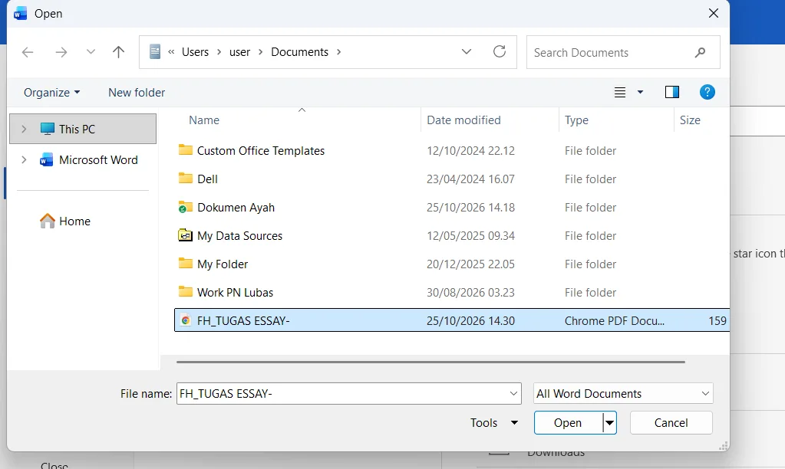This screenshot has width=785, height=469.
Task: Click Documents in the address breadcrumb
Action: click(300, 52)
